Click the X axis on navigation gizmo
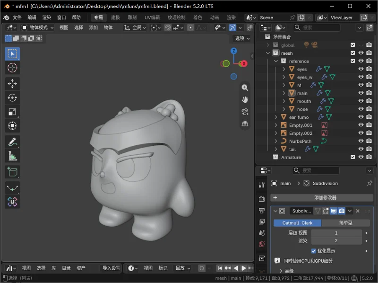The height and width of the screenshot is (283, 378). click(x=244, y=64)
